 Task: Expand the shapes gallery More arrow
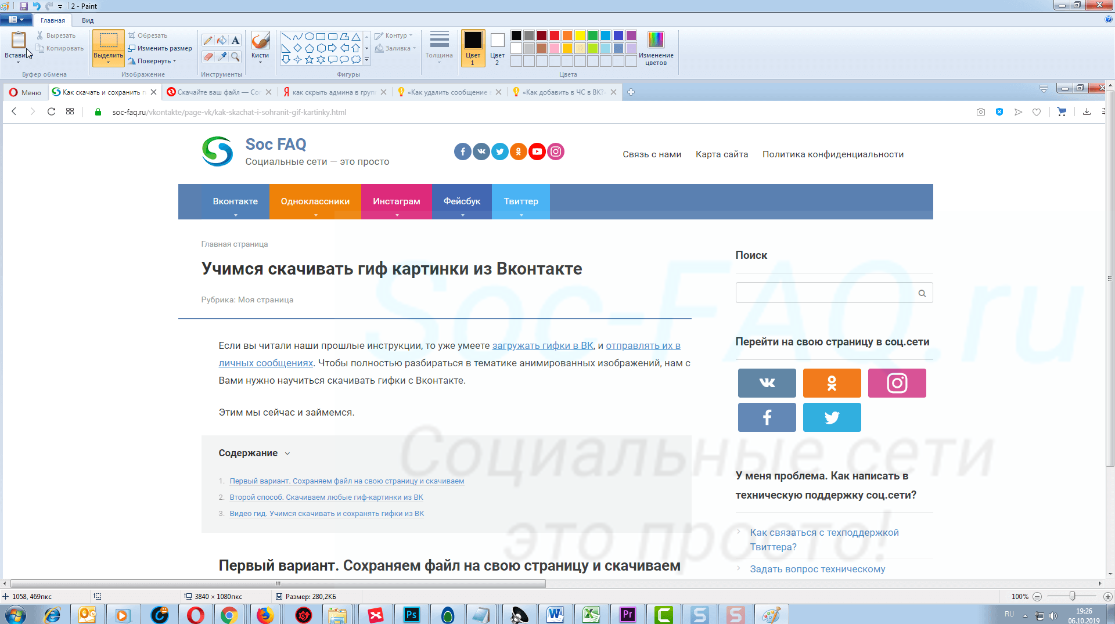point(366,59)
